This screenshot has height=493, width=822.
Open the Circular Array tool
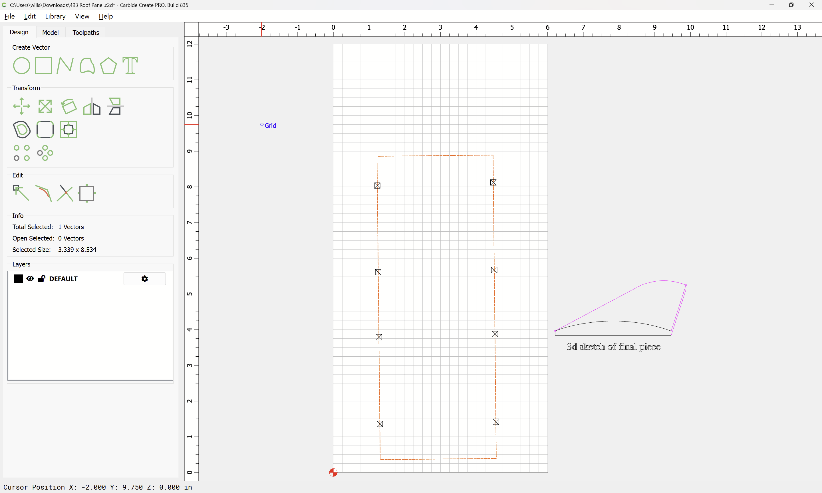45,153
